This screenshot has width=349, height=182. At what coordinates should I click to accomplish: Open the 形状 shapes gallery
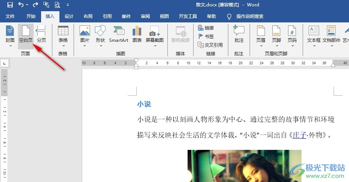tap(101, 36)
